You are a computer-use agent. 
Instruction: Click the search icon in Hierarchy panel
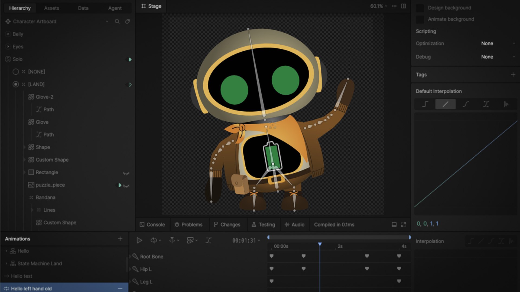coord(117,21)
